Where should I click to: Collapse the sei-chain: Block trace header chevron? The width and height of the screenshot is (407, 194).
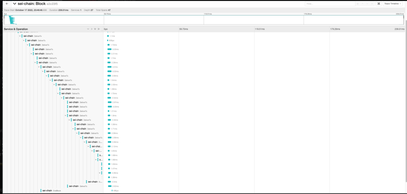15,4
